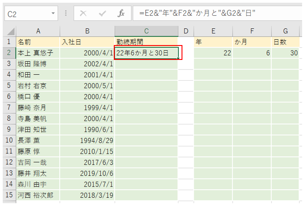Select row 15 header
This screenshot has width=303, height=205.
tap(8, 195)
